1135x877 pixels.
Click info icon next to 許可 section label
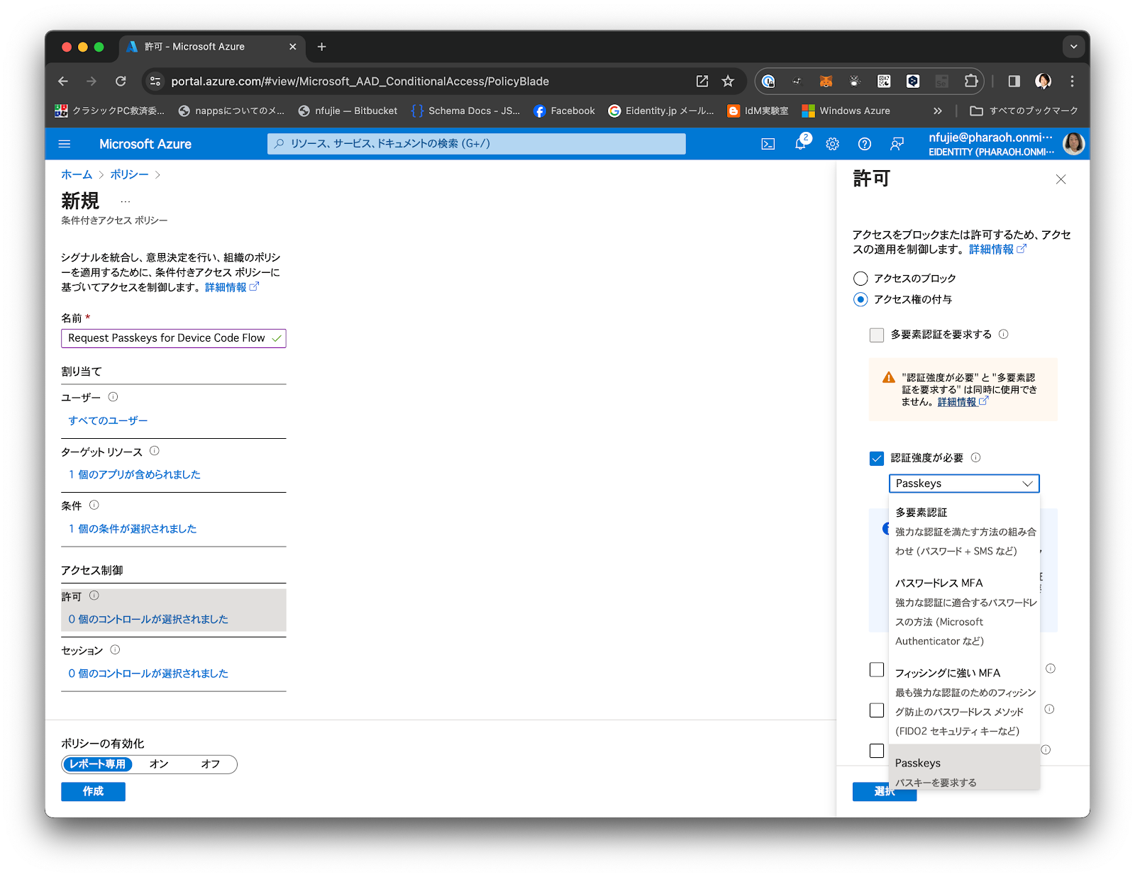(94, 596)
